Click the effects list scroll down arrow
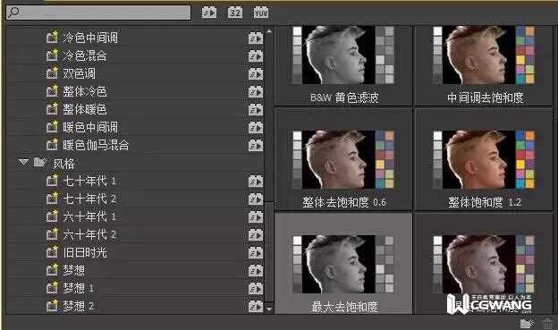The width and height of the screenshot is (558, 330). (269, 309)
